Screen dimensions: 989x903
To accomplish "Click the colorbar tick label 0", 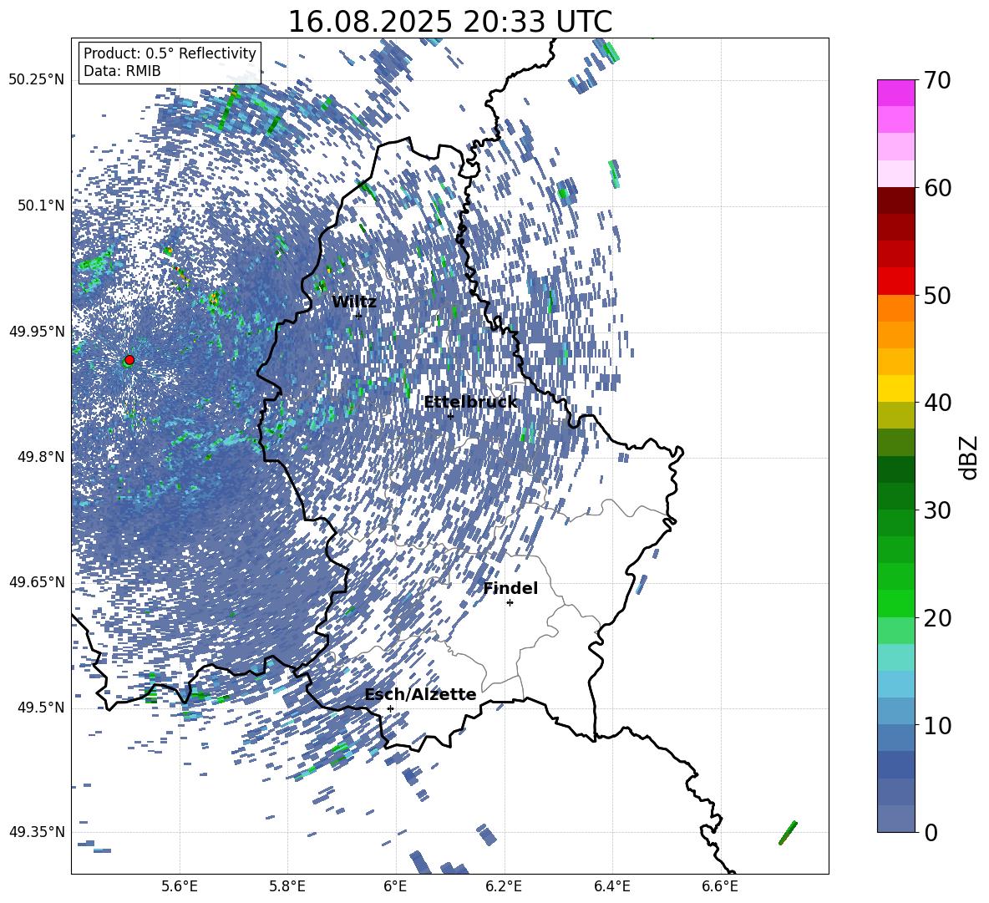I will 931,832.
